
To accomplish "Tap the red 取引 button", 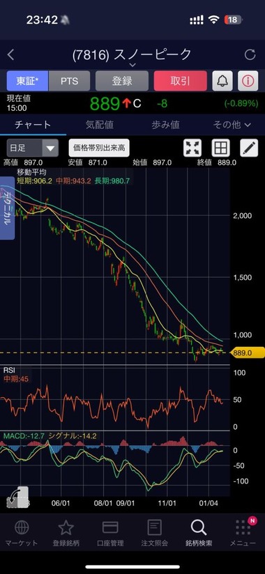I will click(x=181, y=81).
